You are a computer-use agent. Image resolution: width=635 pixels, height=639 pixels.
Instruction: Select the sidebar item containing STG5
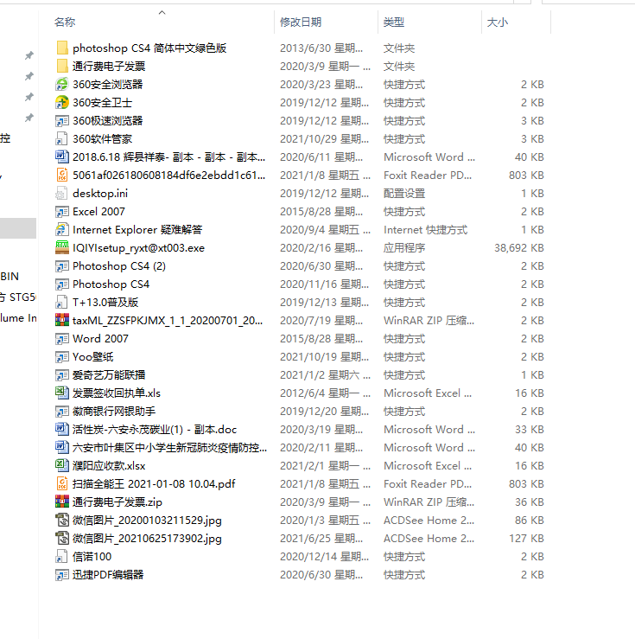(18, 297)
